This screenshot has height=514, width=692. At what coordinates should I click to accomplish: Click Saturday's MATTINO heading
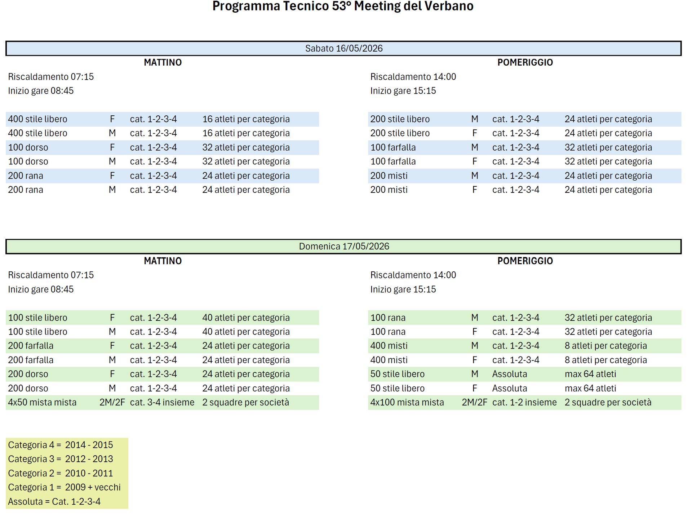click(x=163, y=62)
